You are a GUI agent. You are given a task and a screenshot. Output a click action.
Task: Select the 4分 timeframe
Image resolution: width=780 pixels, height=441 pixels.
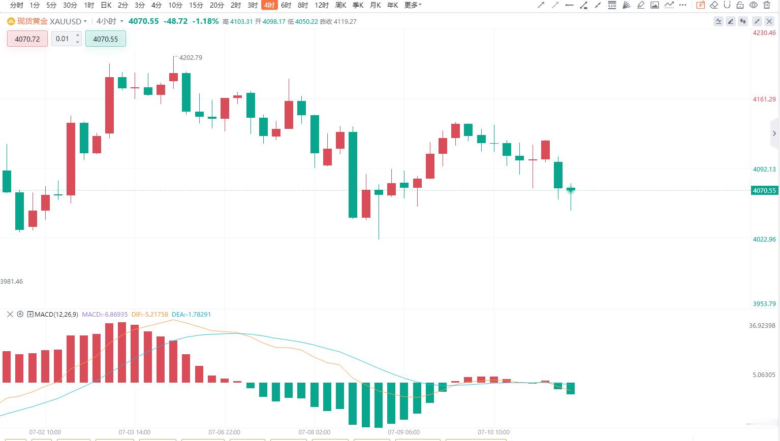click(x=157, y=5)
